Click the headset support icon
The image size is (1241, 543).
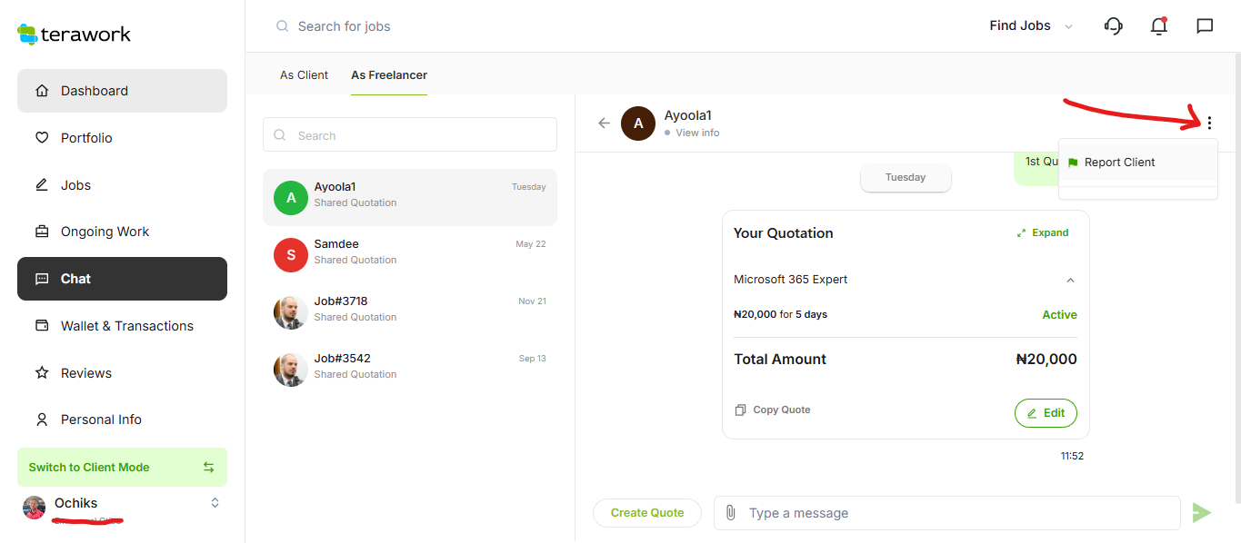point(1113,26)
